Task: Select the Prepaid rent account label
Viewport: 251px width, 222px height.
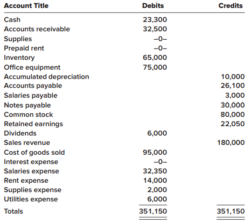Action: [24, 48]
